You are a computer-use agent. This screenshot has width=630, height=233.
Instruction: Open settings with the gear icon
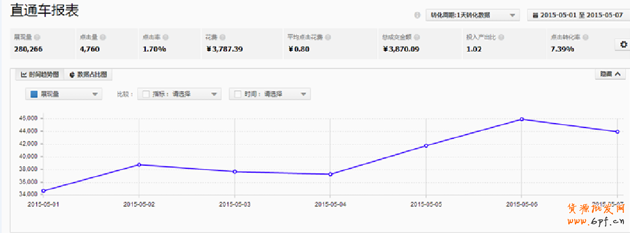[x=624, y=45]
